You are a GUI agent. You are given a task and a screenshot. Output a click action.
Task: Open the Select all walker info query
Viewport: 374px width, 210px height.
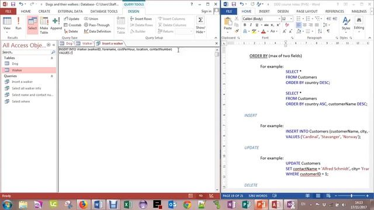click(x=29, y=88)
